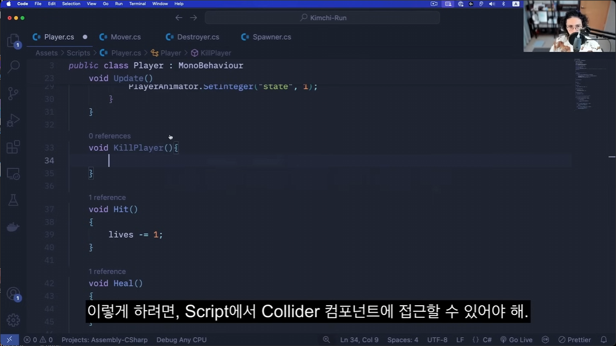
Task: Click 1 reference above Hit method
Action: [x=107, y=197]
